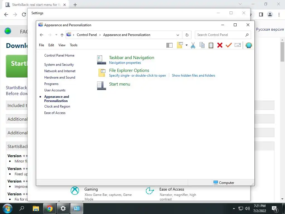
Task: Open File Explorer from the taskbar
Action: tap(36, 208)
